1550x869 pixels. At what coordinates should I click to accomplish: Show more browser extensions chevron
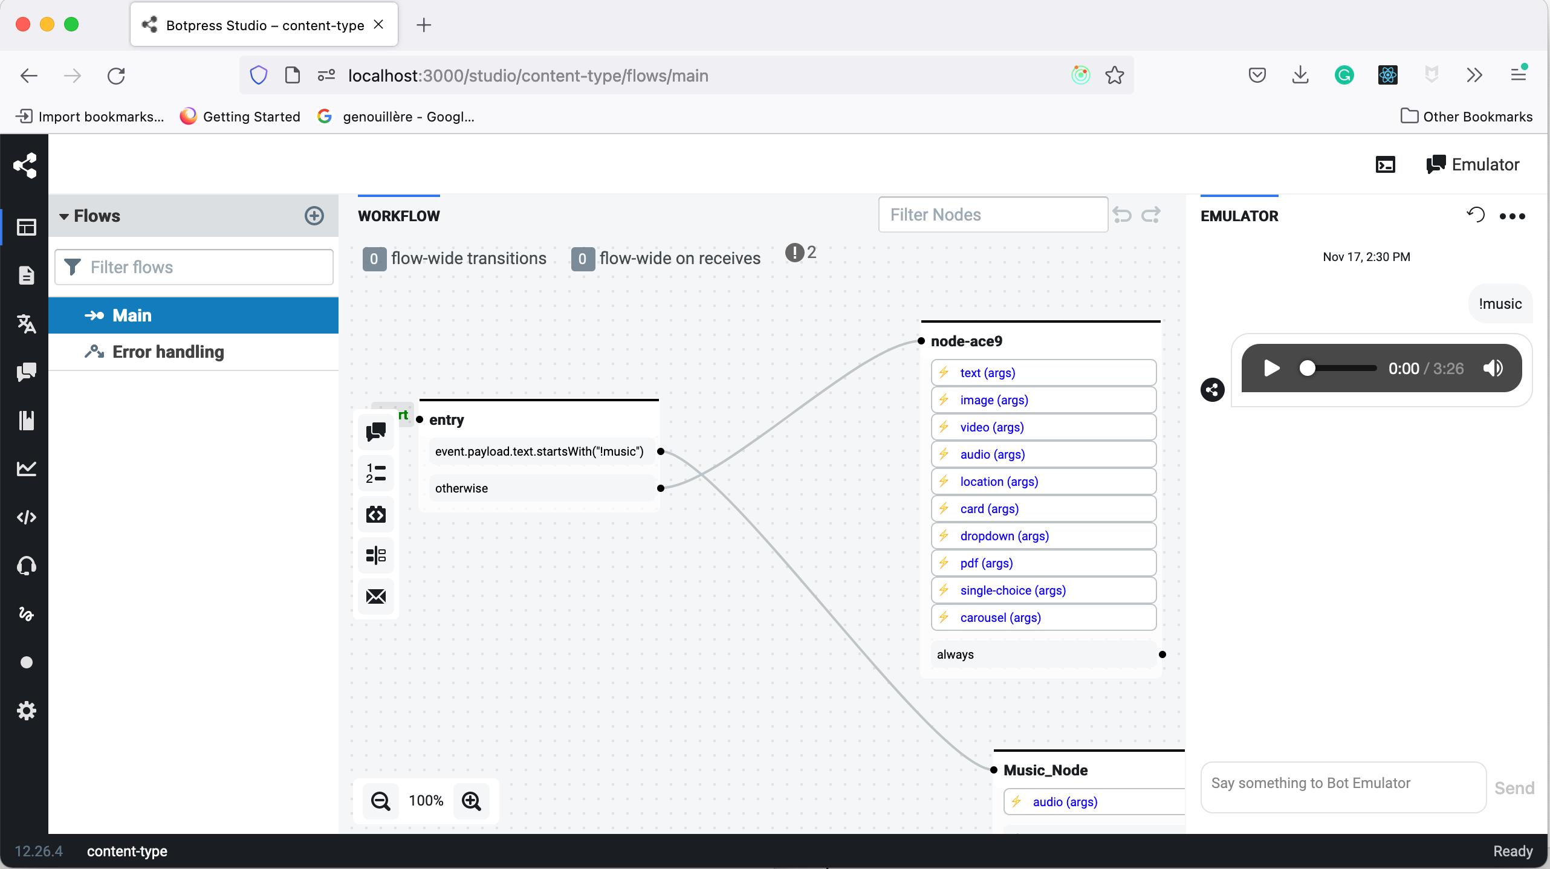1474,76
